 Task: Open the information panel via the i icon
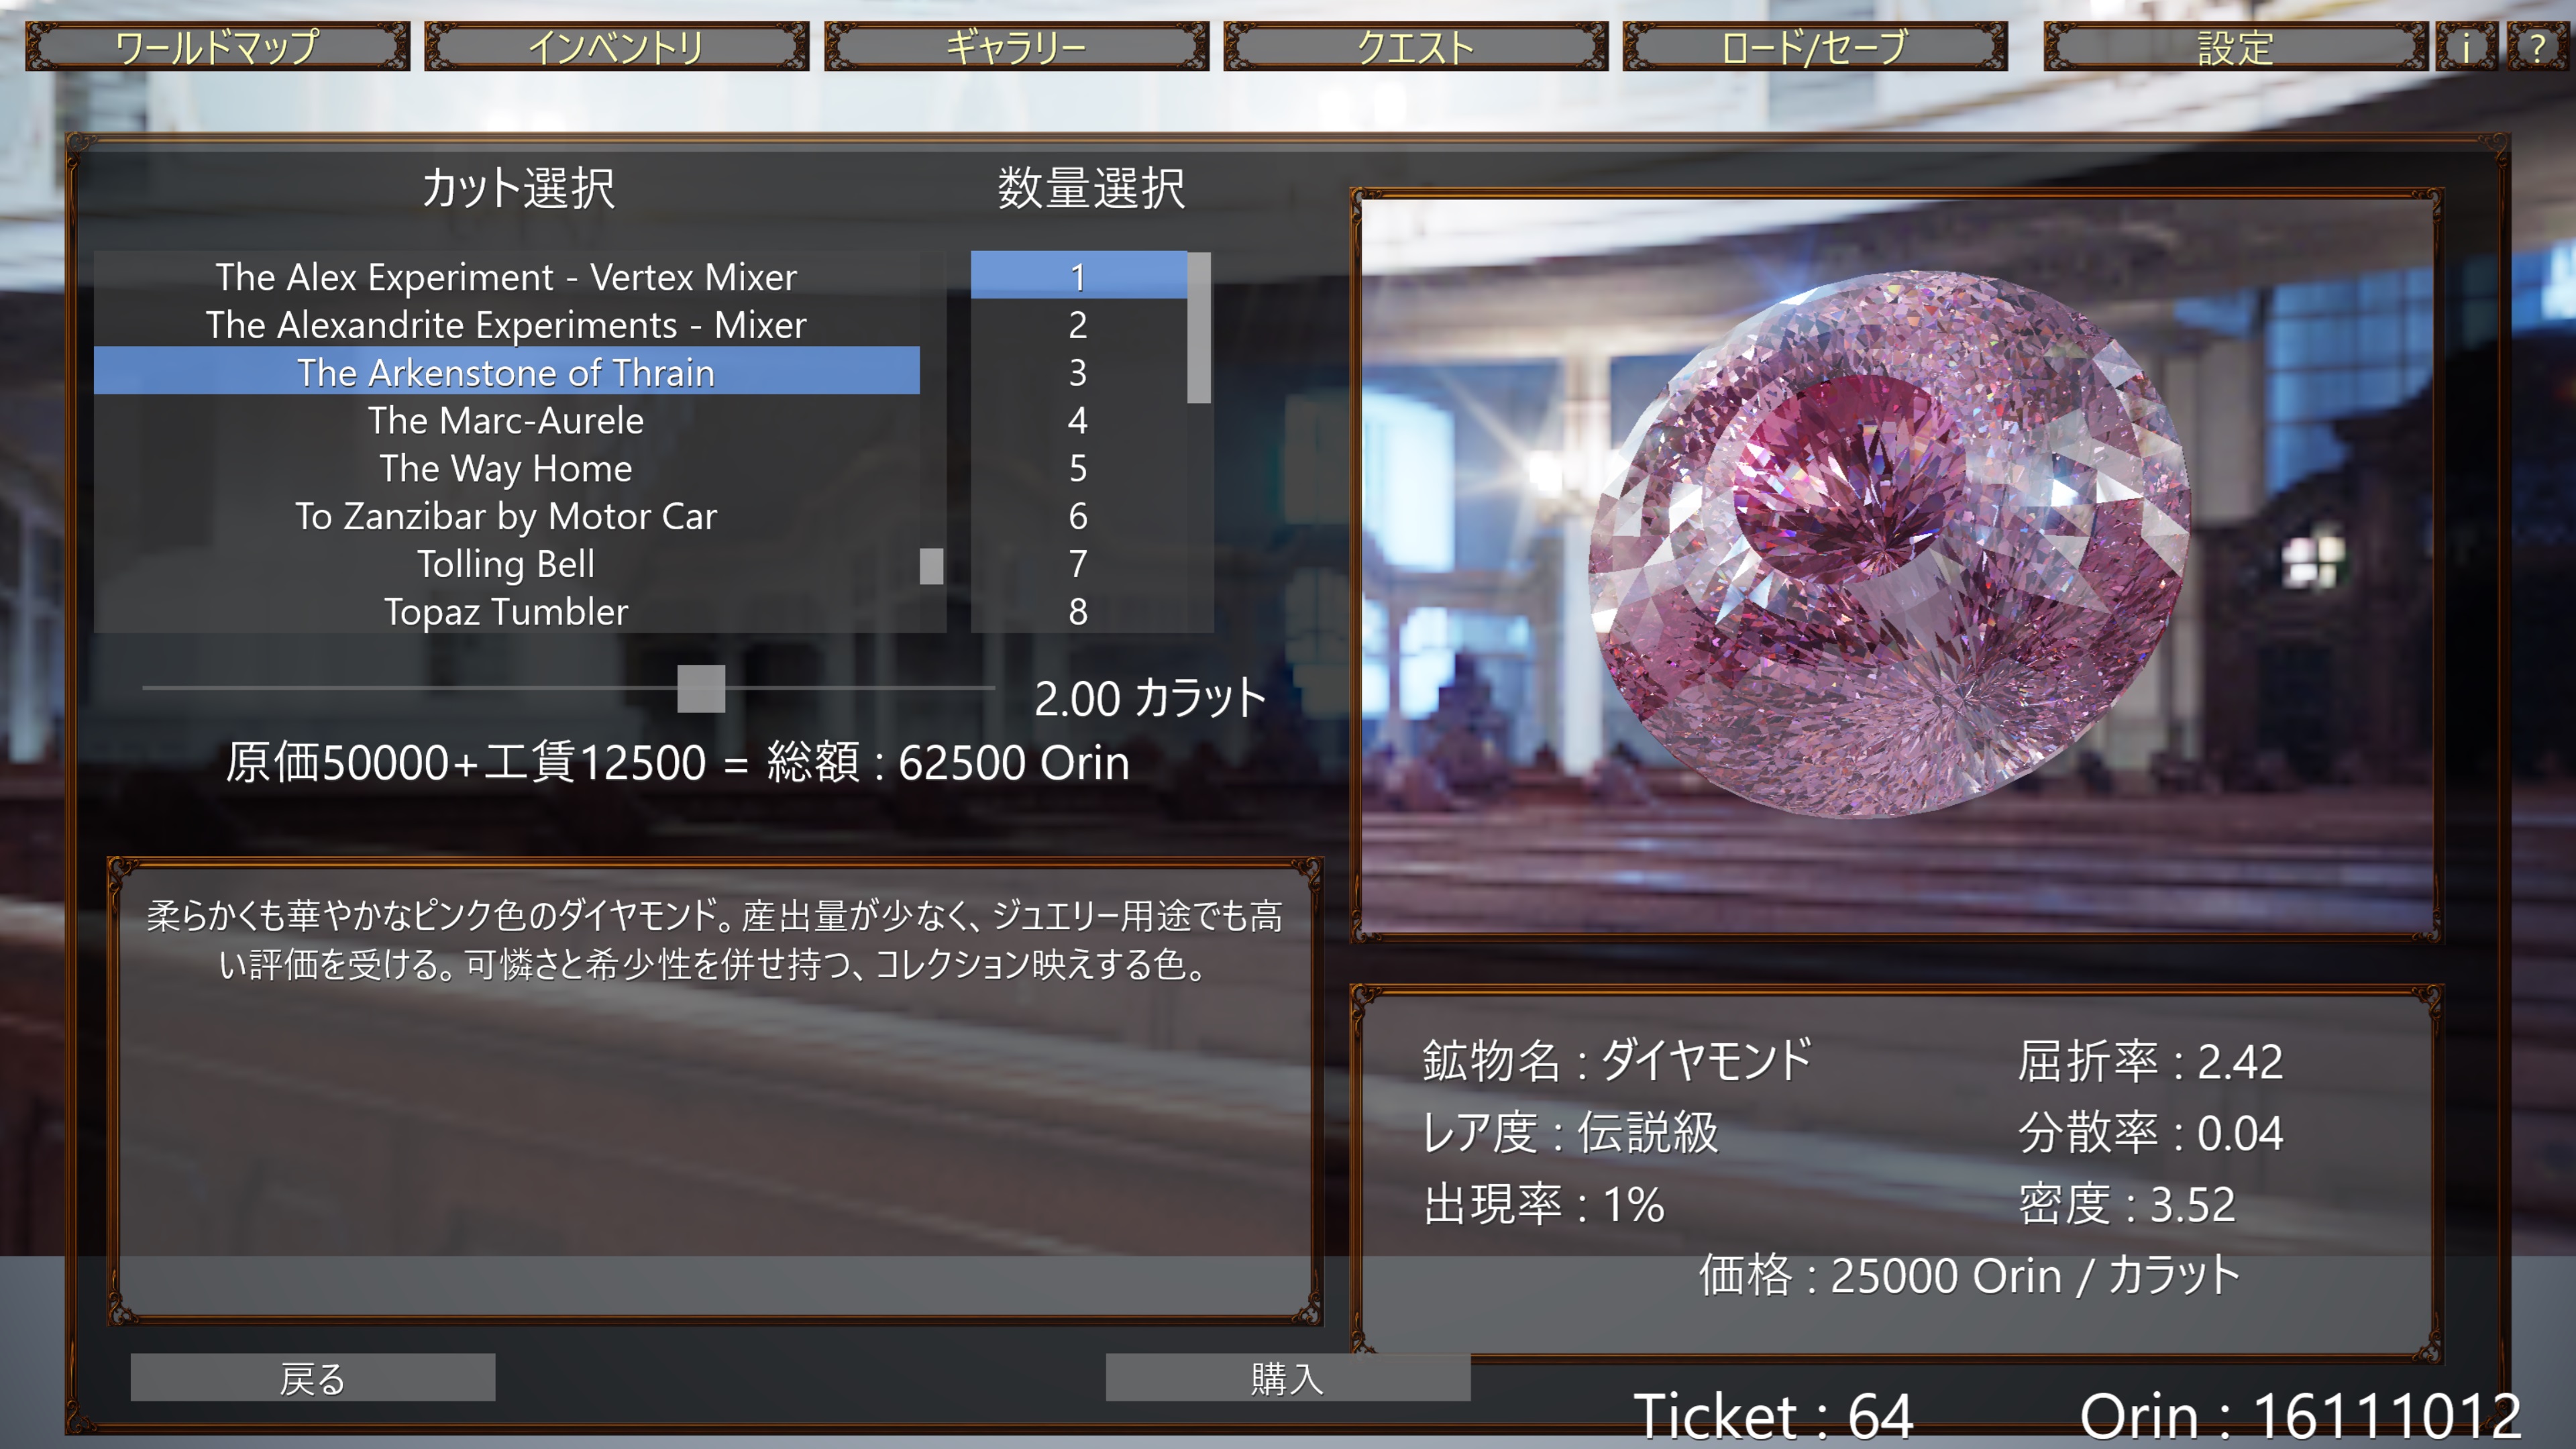click(x=2465, y=47)
